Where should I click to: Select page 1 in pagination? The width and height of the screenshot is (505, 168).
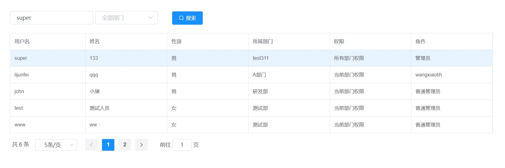[x=108, y=145]
